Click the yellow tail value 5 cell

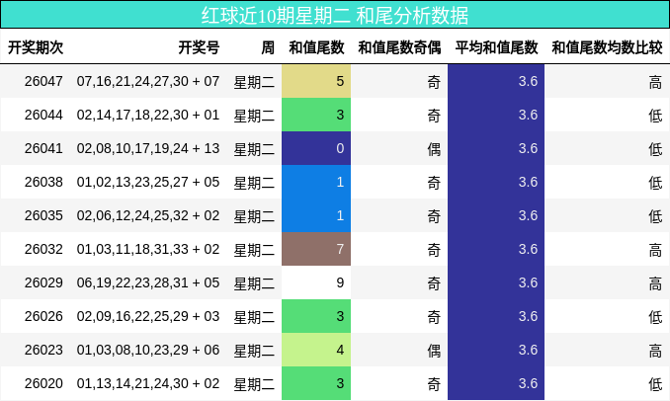[x=316, y=81]
